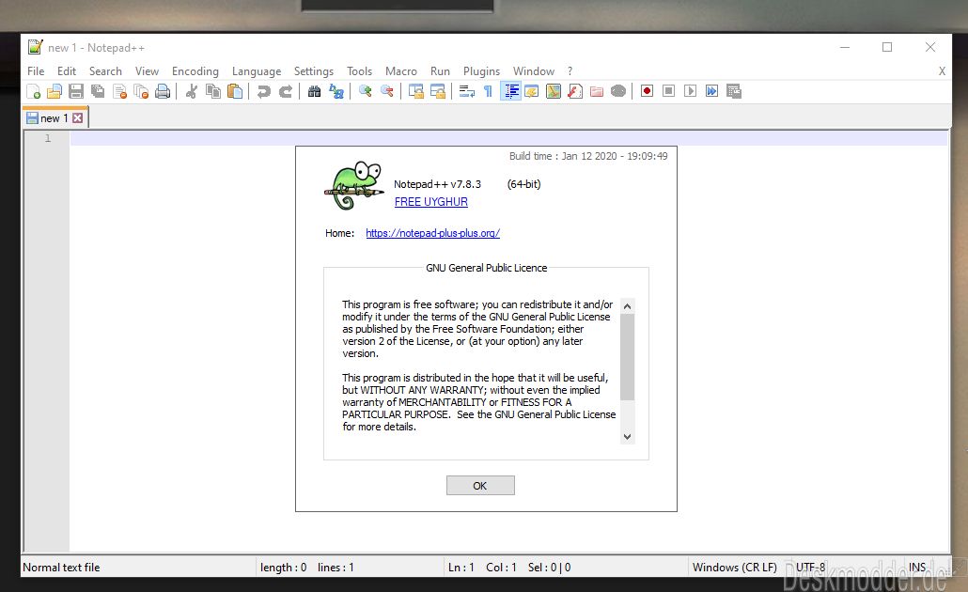Click the Copy toolbar icon

213,91
